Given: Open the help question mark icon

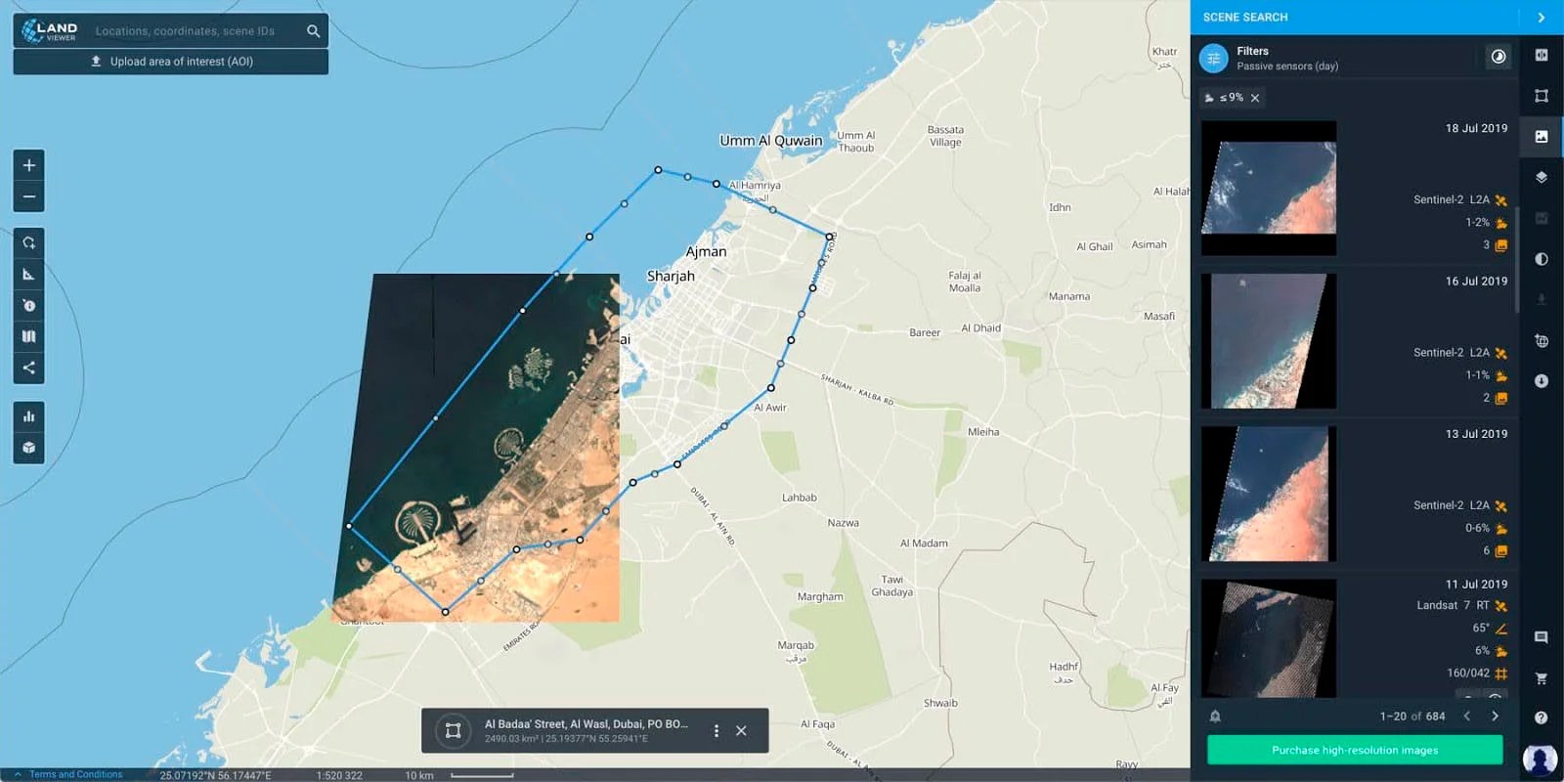Looking at the screenshot, I should tap(1542, 717).
